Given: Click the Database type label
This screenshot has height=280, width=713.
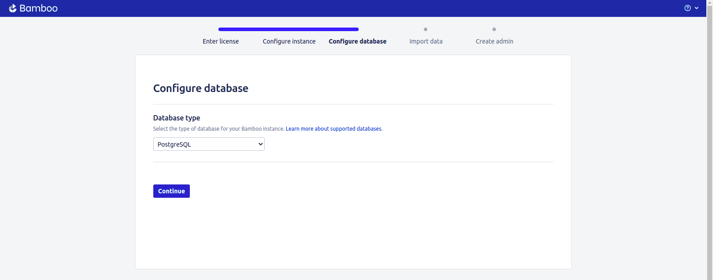Looking at the screenshot, I should pyautogui.click(x=176, y=118).
